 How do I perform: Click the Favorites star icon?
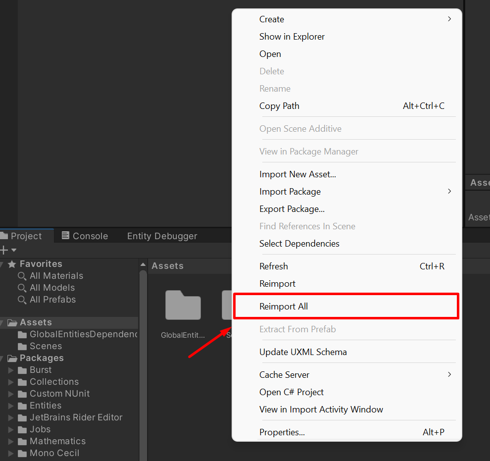coord(12,264)
